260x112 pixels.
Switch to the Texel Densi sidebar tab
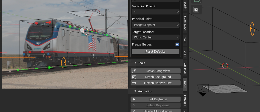pyautogui.click(x=185, y=23)
